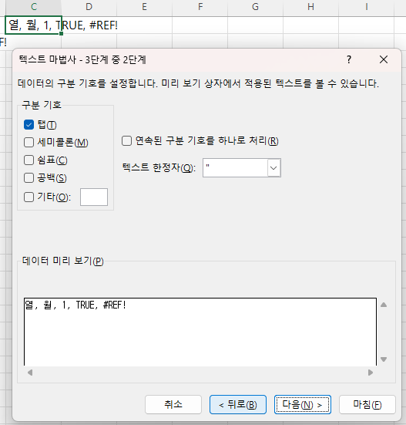
Task: Check the 쉼표(C) comma delimiter
Action: pyautogui.click(x=29, y=160)
